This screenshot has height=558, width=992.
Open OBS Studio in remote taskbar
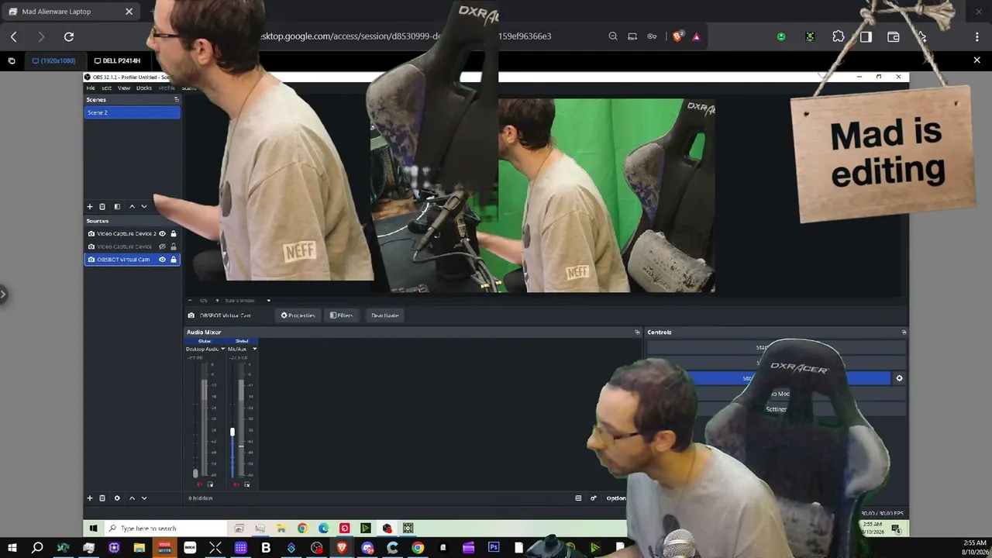pos(387,529)
